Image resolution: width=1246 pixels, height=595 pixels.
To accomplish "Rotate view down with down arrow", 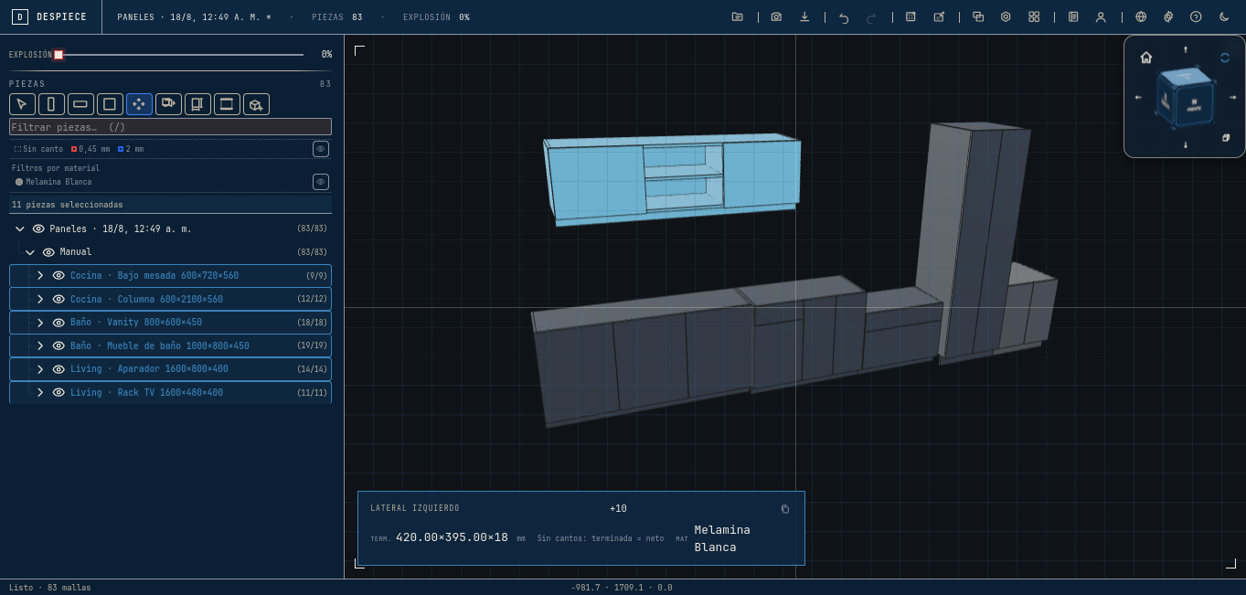I will click(1186, 145).
